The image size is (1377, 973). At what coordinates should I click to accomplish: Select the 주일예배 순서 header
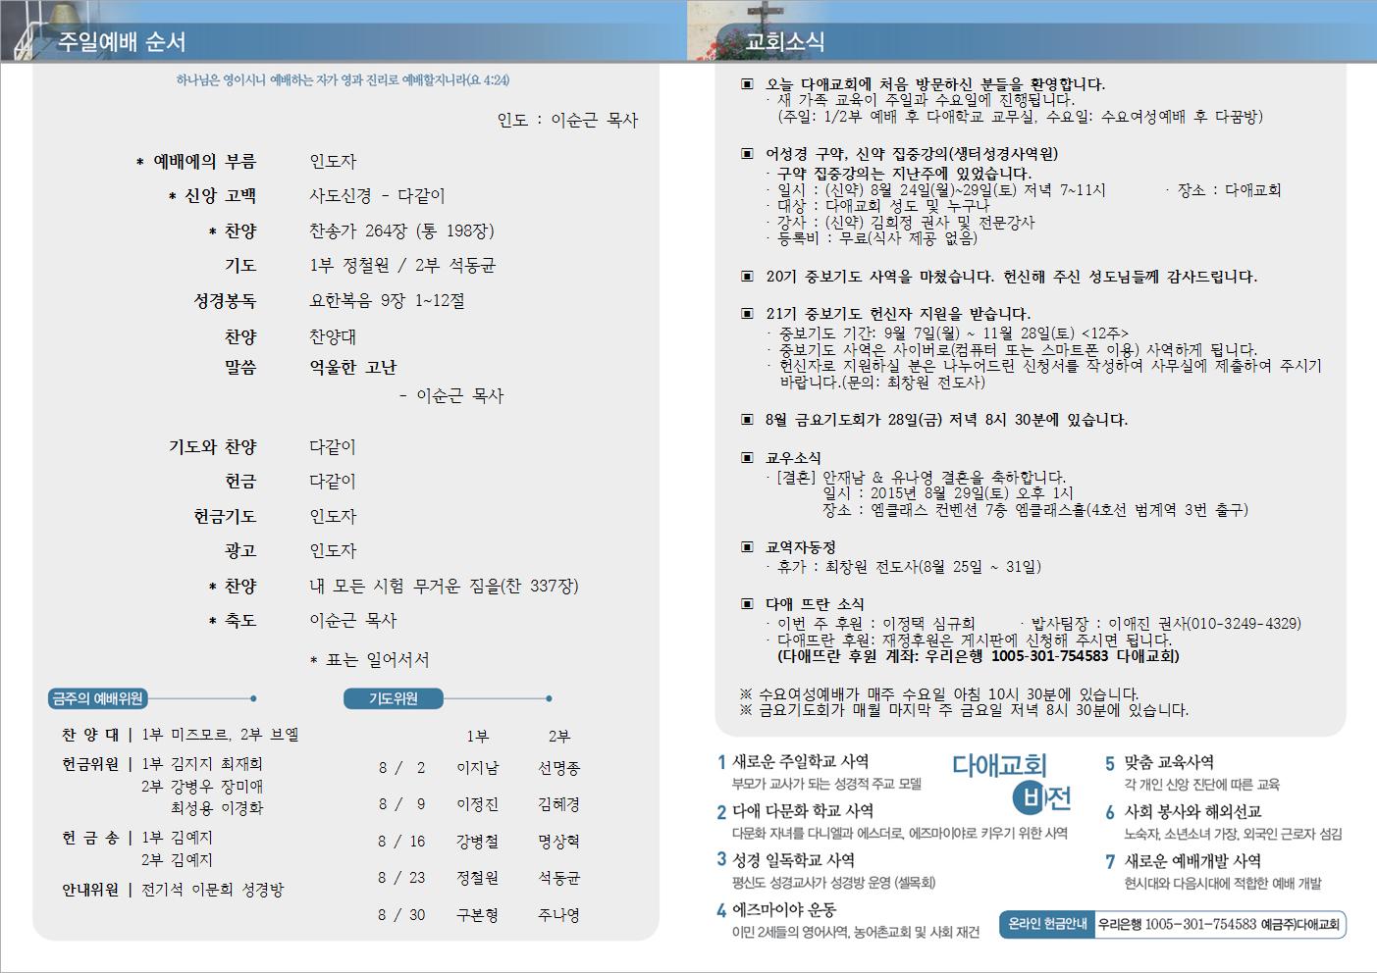click(x=122, y=42)
